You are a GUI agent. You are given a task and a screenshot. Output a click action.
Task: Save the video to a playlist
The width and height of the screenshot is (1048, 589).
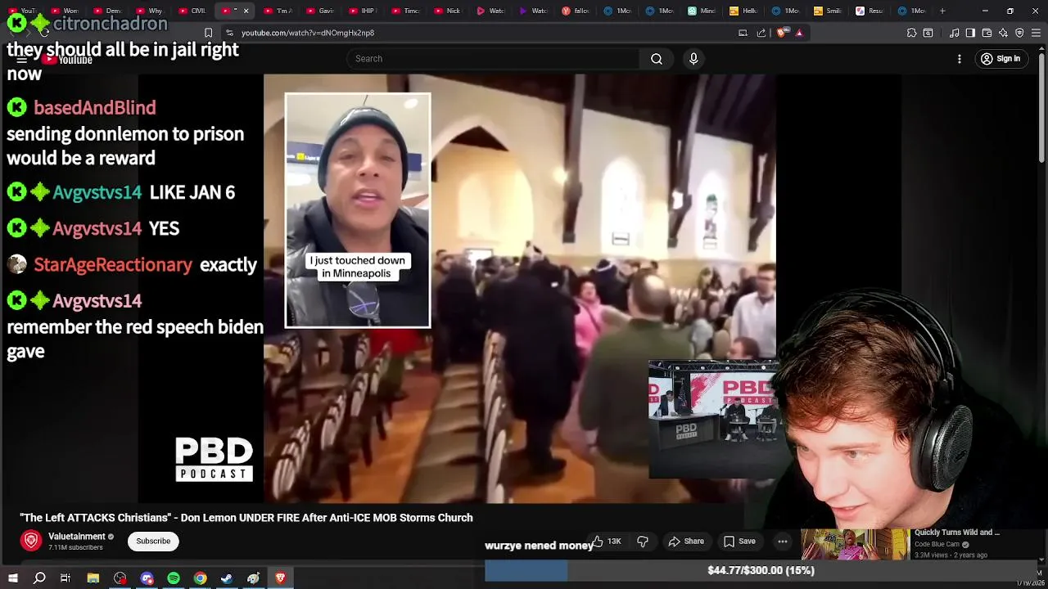pyautogui.click(x=739, y=541)
